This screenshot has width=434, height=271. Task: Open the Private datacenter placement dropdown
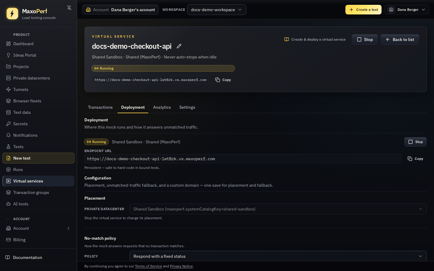[278, 209]
